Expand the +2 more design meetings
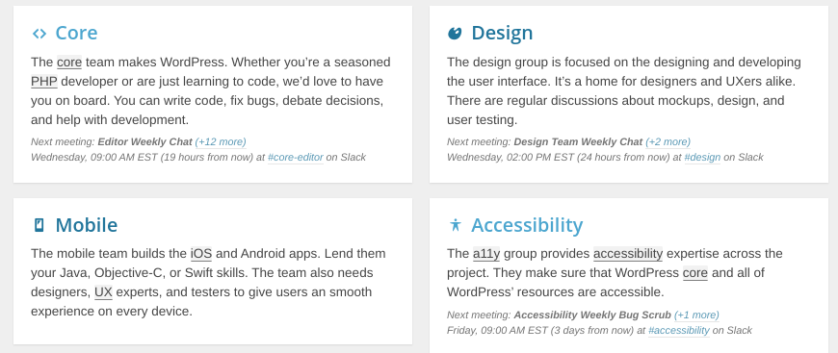This screenshot has width=838, height=353. (668, 142)
